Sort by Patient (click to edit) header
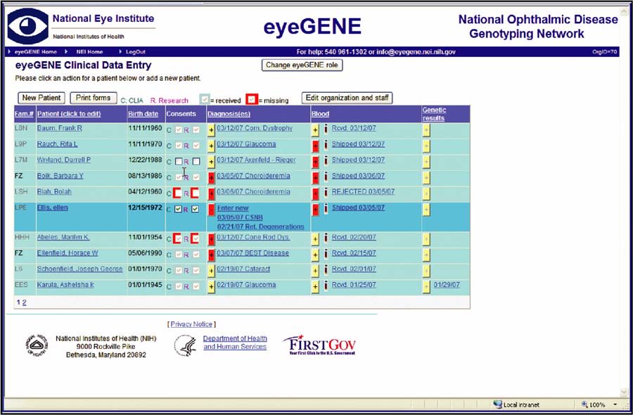Screen dimensions: 633x415 69,114
